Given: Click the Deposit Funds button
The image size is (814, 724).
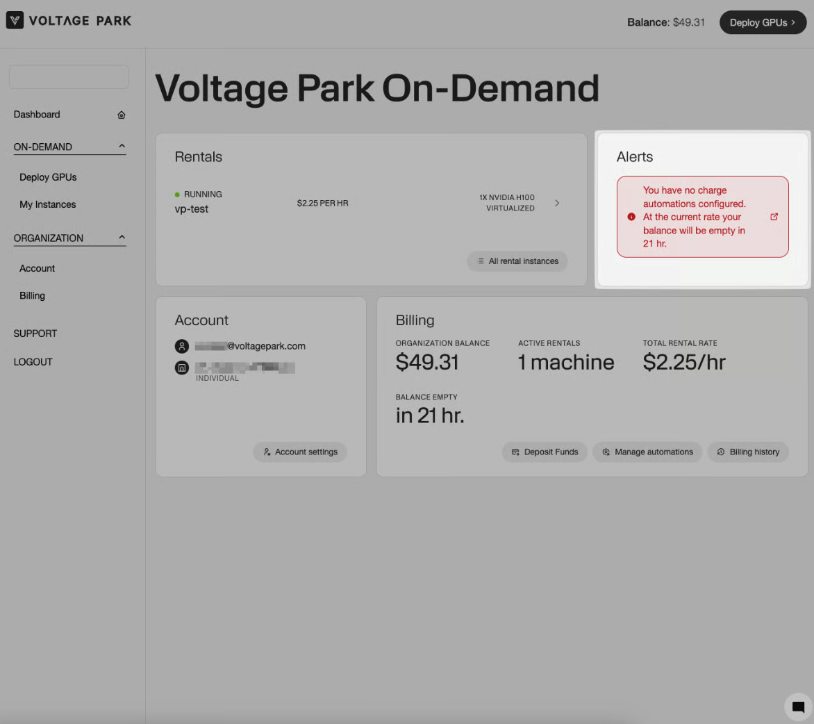Looking at the screenshot, I should click(x=545, y=452).
